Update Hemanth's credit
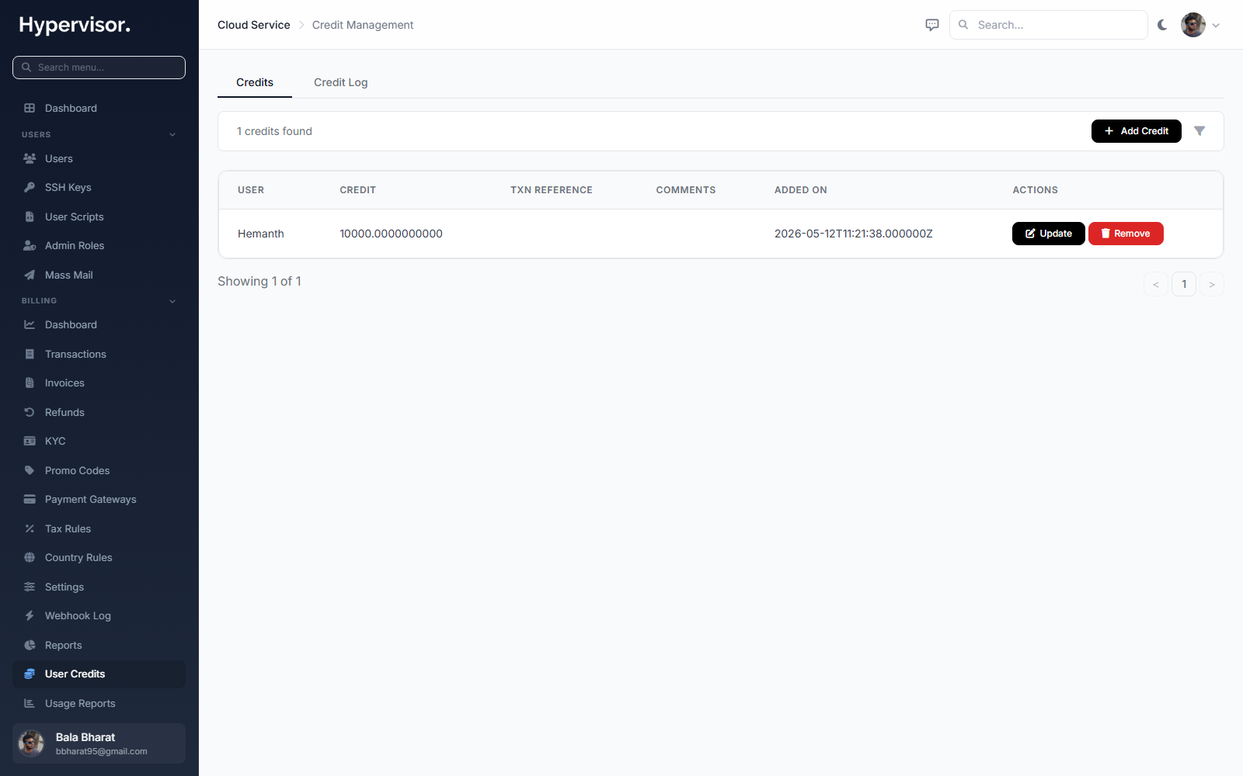 [x=1048, y=234]
